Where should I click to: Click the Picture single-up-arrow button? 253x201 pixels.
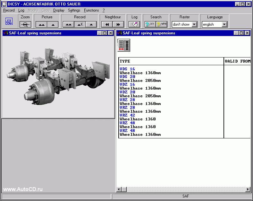tap(53, 24)
